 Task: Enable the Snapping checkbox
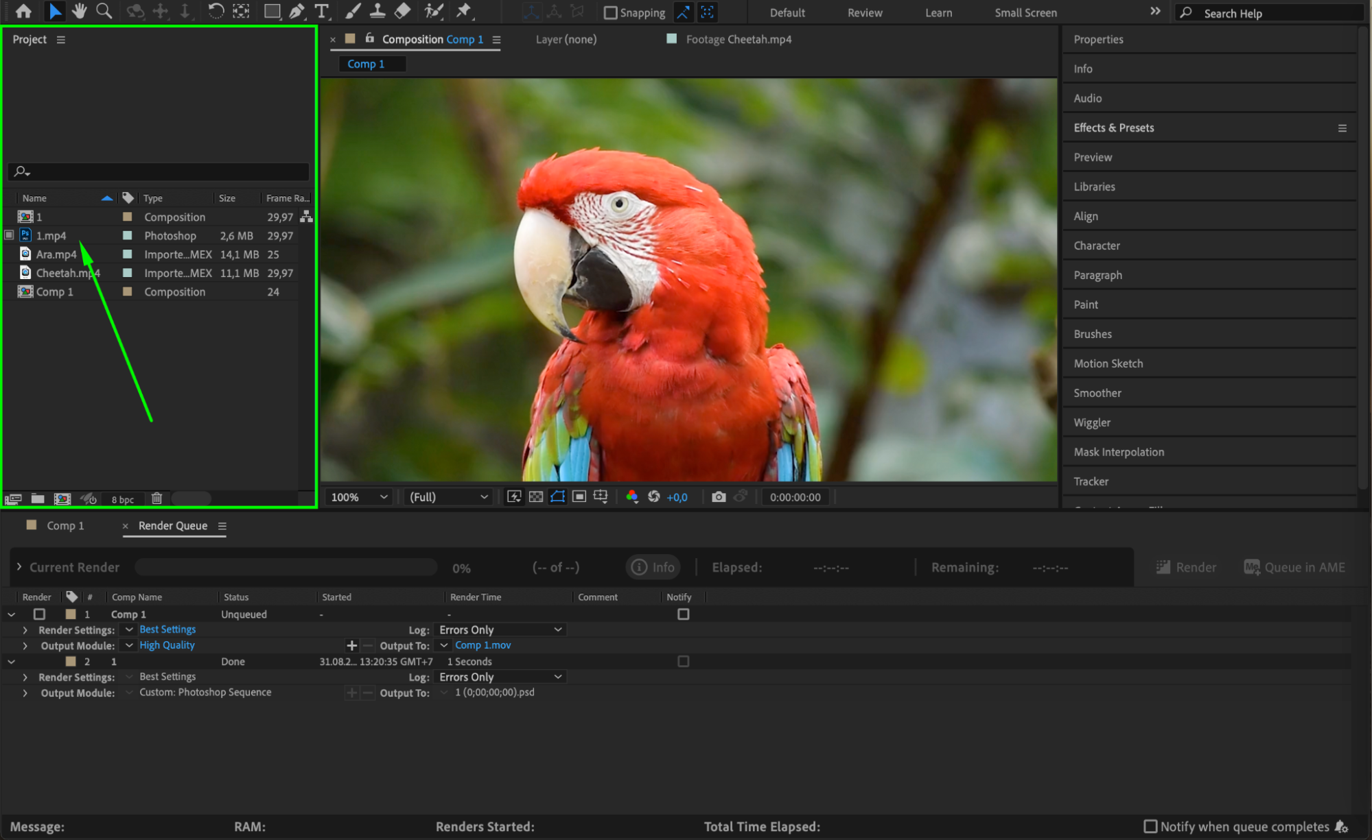click(610, 13)
